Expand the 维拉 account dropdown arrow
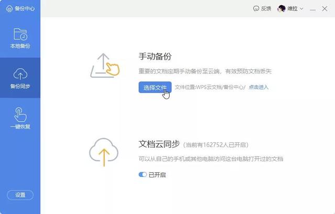This screenshot has width=335, height=214. 301,9
